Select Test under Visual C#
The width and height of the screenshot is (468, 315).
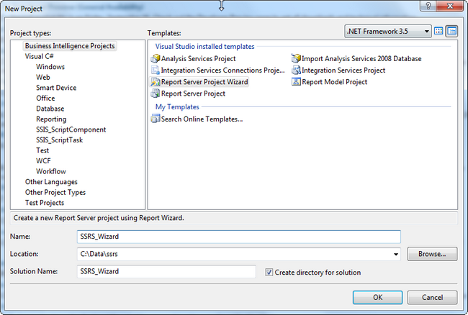(x=42, y=150)
